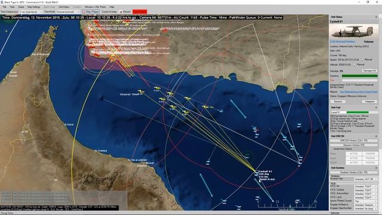The height and width of the screenshot is (215, 382).
Task: Click the Al Suwayq label on map
Action: click(x=100, y=150)
